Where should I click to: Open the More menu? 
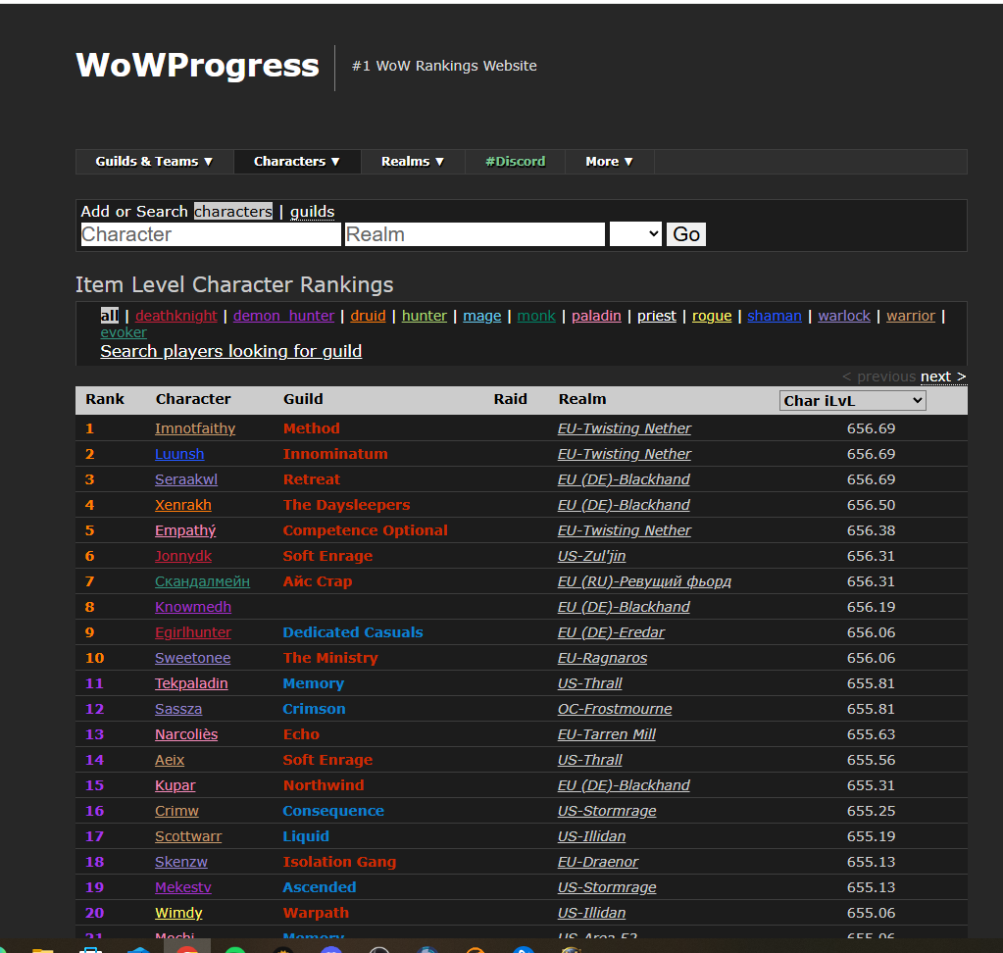(609, 161)
